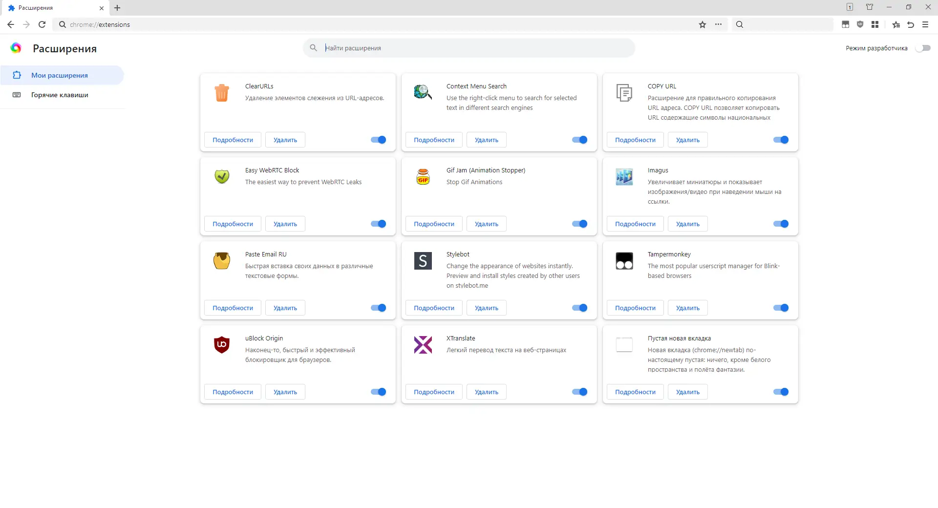Open a new tab with the plus button
The width and height of the screenshot is (938, 508).
[117, 8]
